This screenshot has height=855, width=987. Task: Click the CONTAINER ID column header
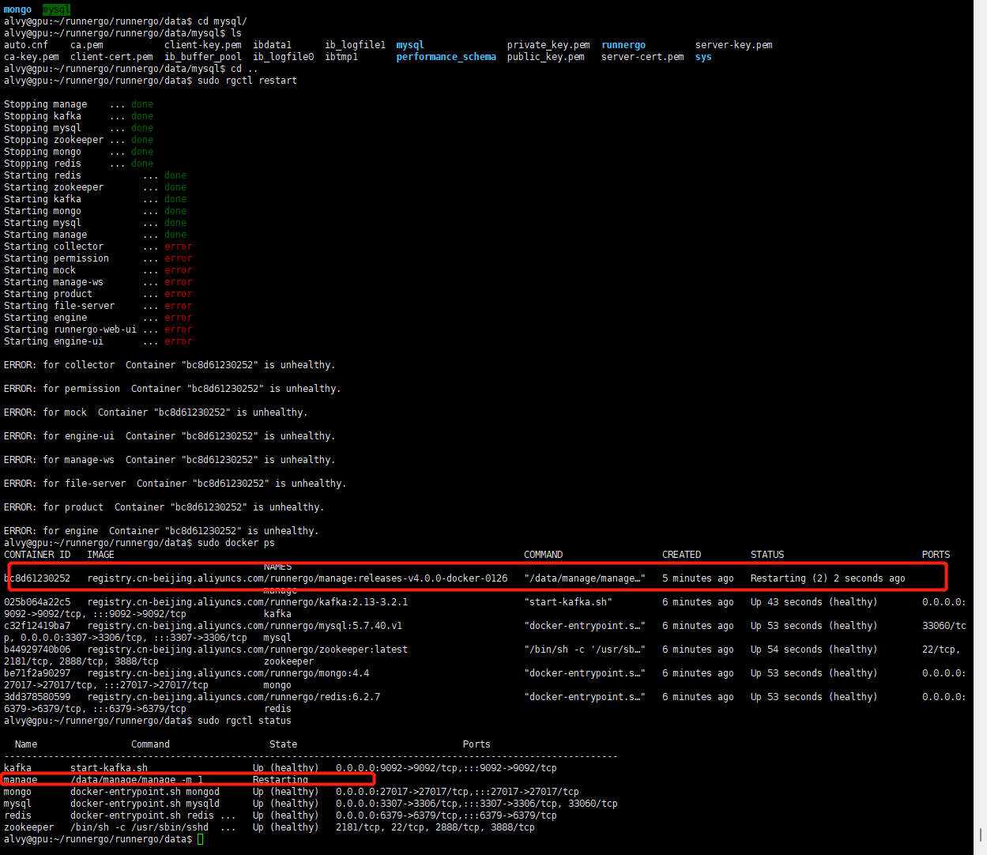tap(37, 555)
